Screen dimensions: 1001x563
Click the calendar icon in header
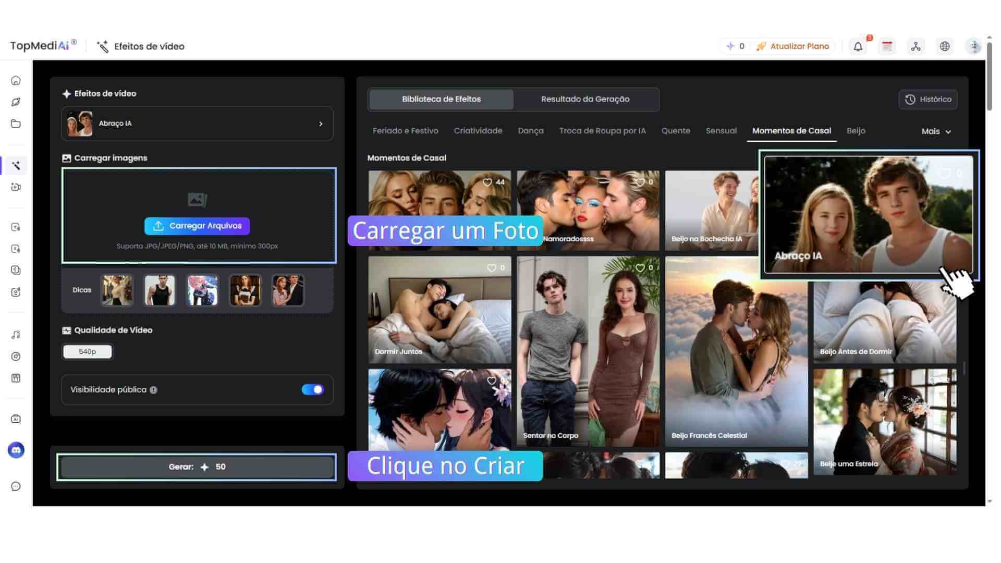click(887, 46)
